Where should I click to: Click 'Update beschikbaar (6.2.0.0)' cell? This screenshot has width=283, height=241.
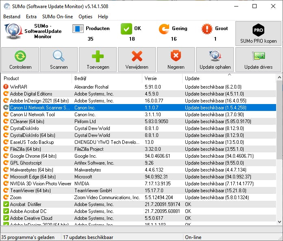click(x=213, y=87)
